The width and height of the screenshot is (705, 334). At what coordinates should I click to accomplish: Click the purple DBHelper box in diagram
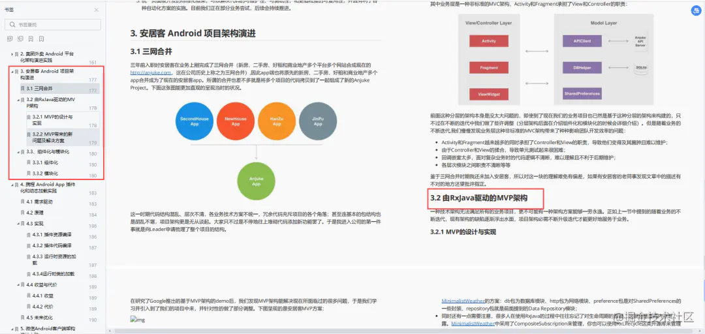pyautogui.click(x=582, y=68)
